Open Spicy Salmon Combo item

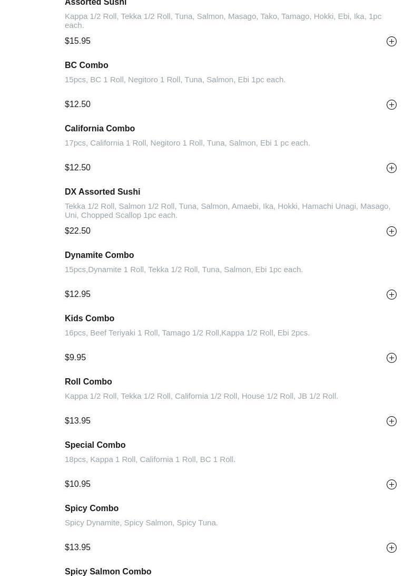click(x=108, y=571)
